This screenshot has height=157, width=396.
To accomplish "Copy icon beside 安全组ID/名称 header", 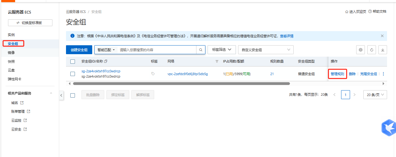I will pos(106,61).
